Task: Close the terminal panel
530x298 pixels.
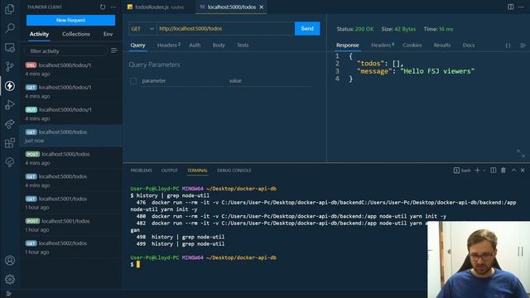Action: (523, 171)
